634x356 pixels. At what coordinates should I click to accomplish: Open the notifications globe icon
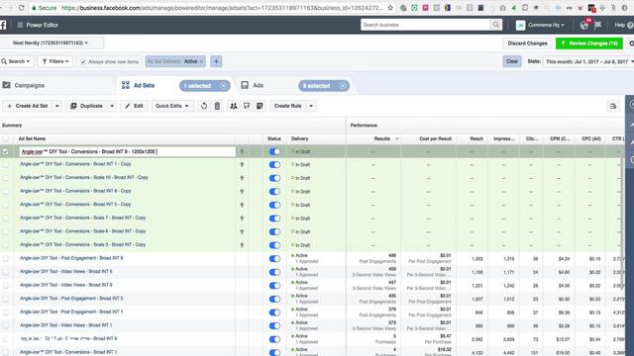[583, 25]
